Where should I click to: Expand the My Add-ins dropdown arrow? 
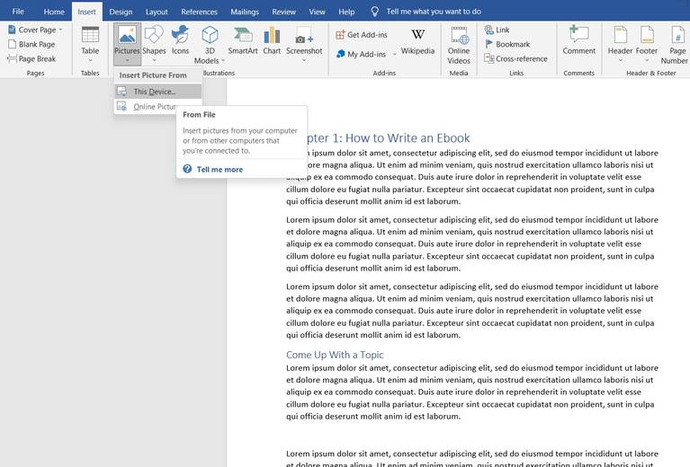[394, 54]
